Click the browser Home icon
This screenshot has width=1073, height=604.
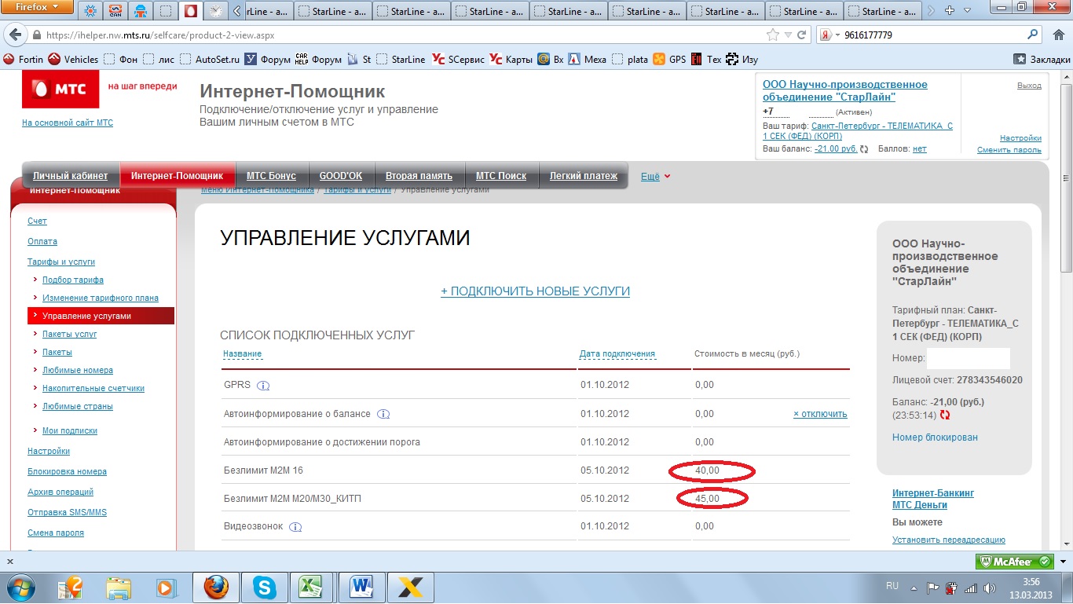[x=1058, y=35]
